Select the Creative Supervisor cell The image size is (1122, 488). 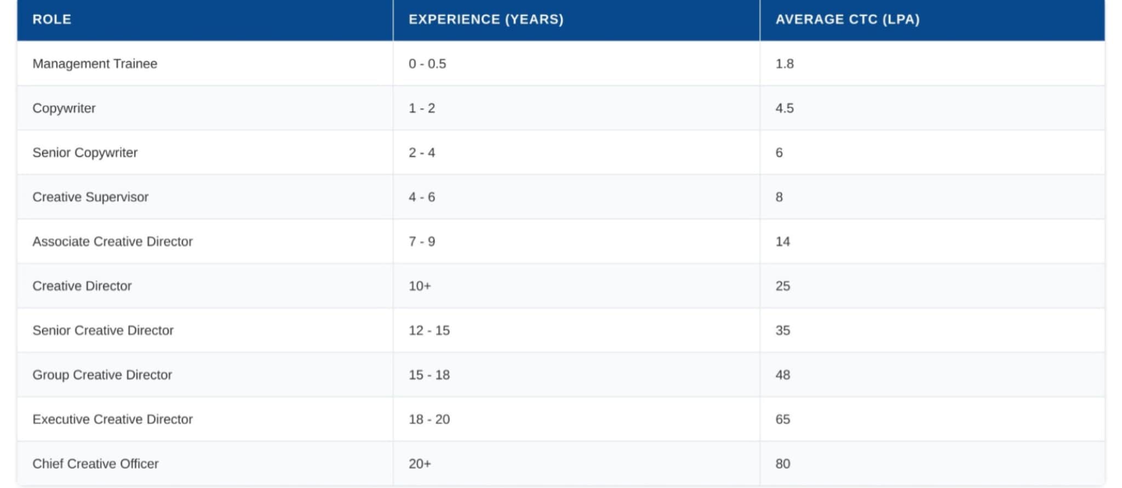point(90,197)
